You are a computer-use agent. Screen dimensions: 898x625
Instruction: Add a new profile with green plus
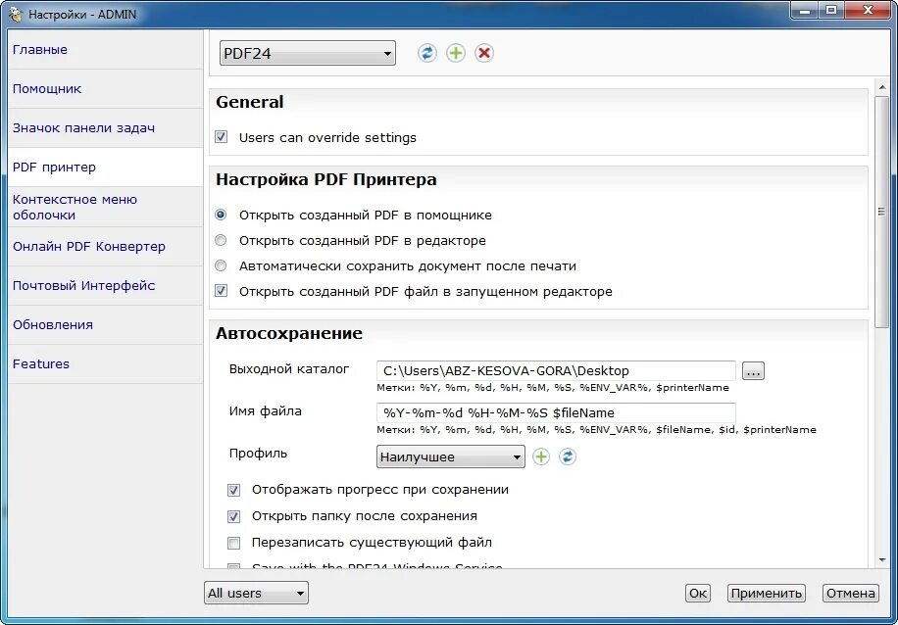coord(541,457)
